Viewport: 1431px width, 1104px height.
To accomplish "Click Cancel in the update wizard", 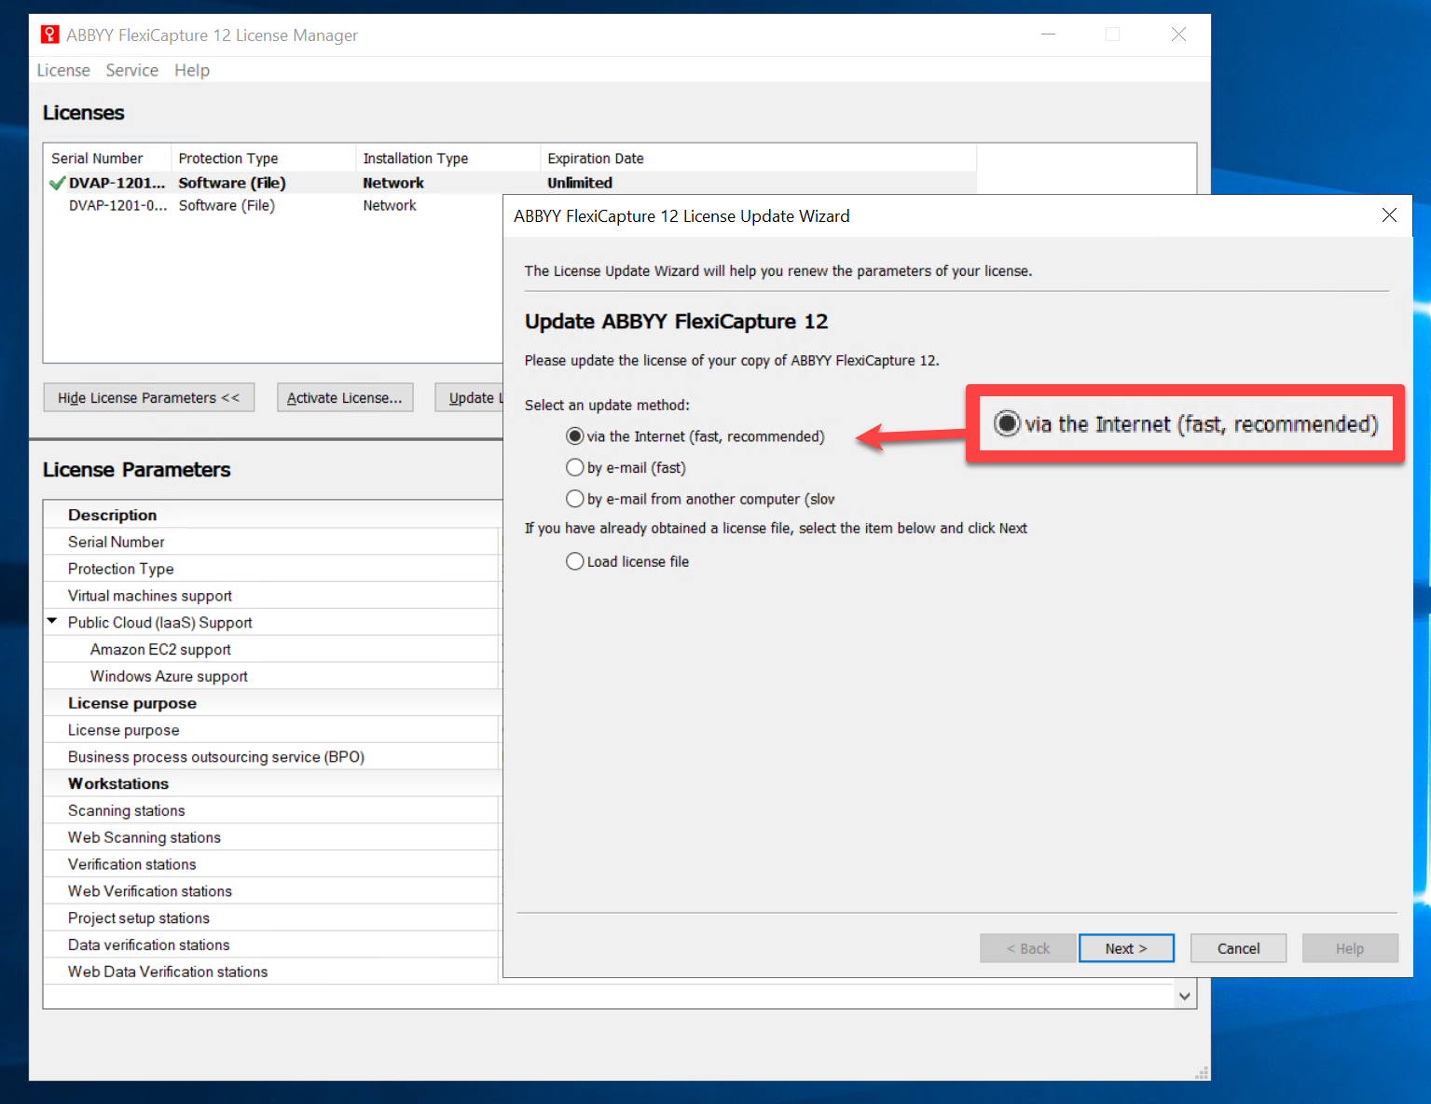I will (x=1238, y=948).
